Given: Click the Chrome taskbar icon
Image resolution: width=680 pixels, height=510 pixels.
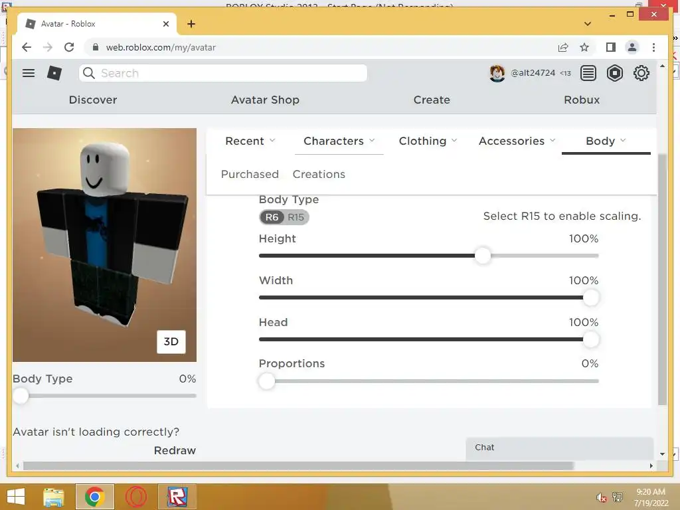Looking at the screenshot, I should (94, 497).
